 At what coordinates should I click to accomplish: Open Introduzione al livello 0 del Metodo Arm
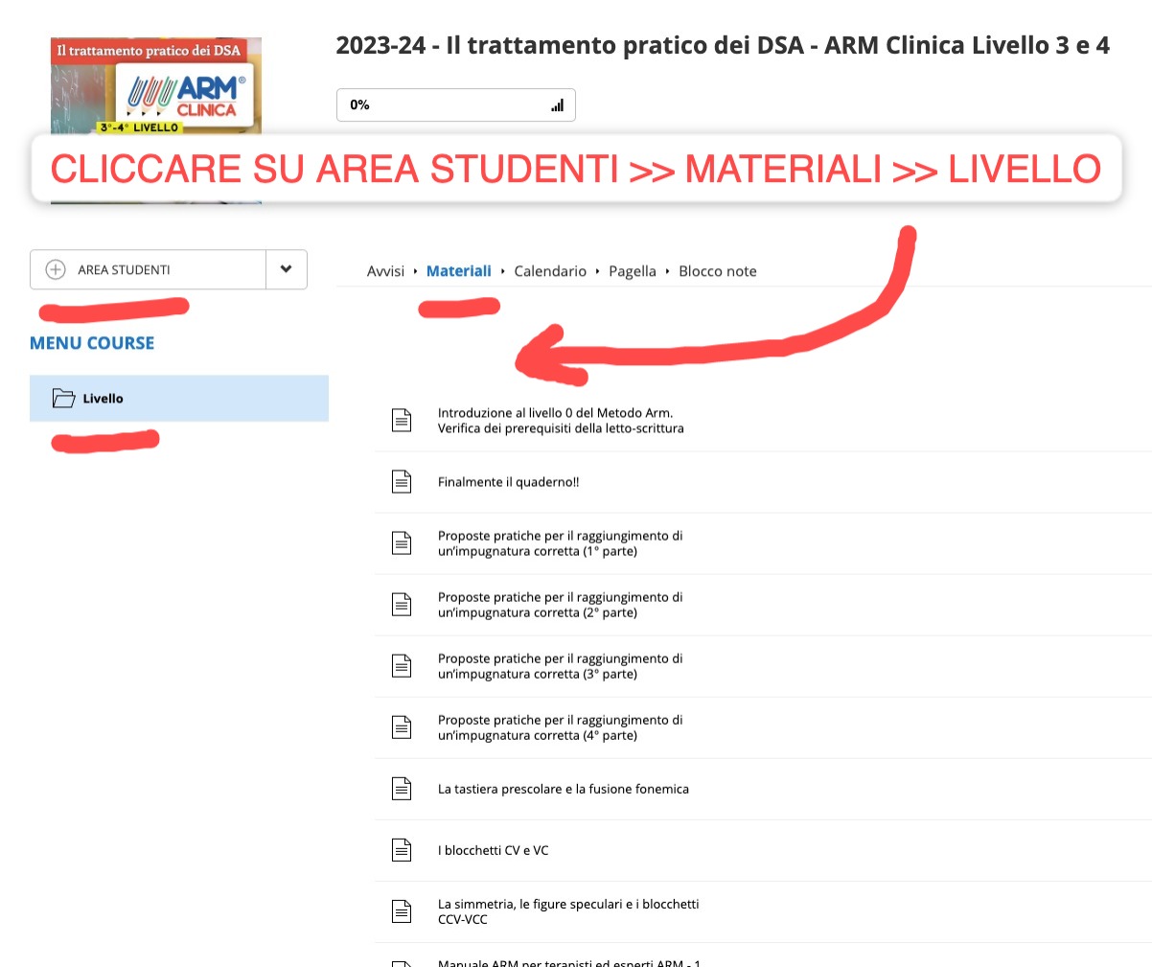[561, 421]
